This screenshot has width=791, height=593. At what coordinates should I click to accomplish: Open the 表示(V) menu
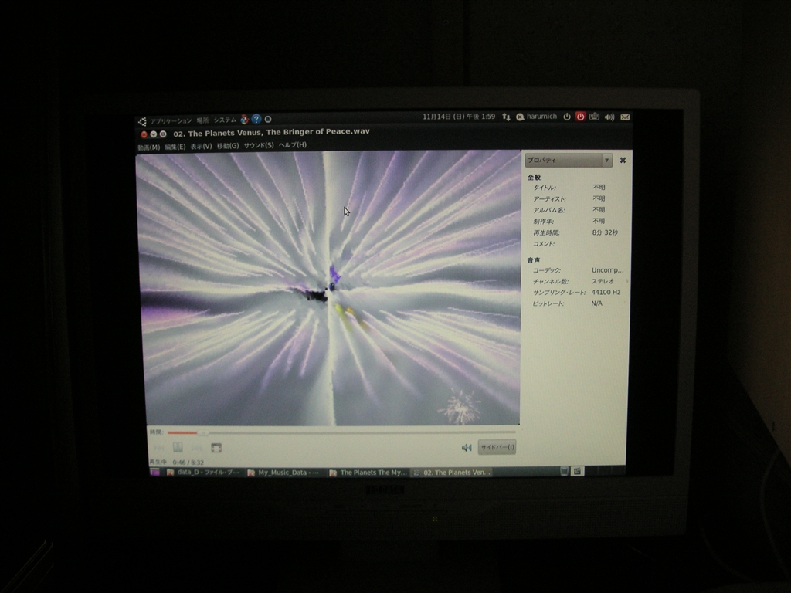pyautogui.click(x=201, y=146)
